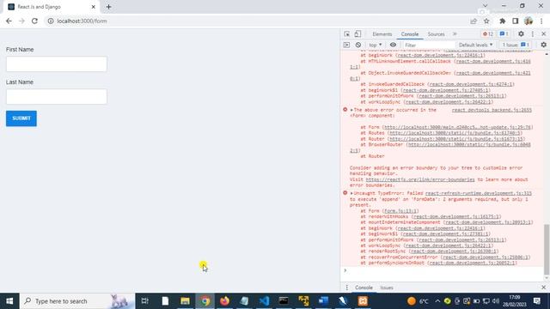Open the Windows Start menu
Screen dimensions: 550x309
[x=9, y=301]
